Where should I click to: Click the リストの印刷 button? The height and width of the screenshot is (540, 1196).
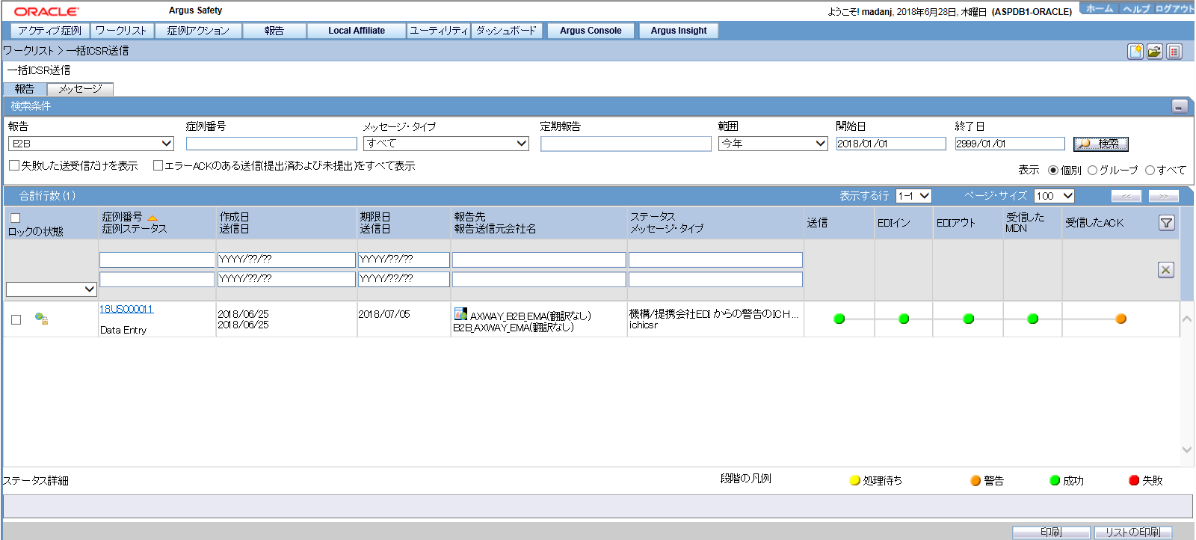(x=1132, y=532)
